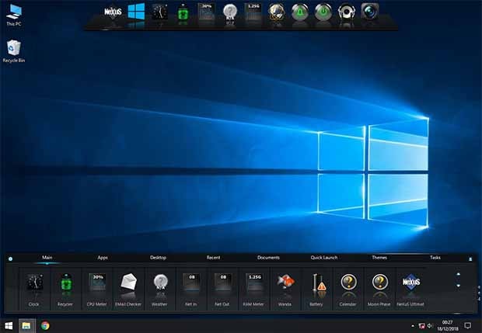Open File Explorer from the taskbar
Screen dimensions: 482x333
tap(26, 326)
